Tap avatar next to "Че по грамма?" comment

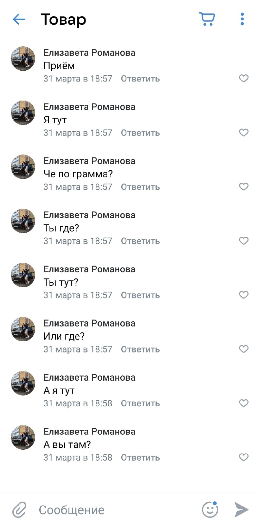pos(23,167)
